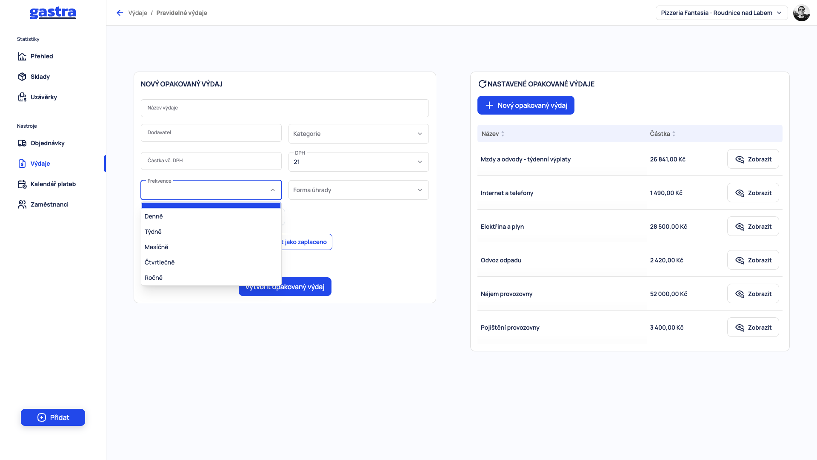Select Týdně frequency option
Screen dimensions: 817x460
[x=211, y=232]
